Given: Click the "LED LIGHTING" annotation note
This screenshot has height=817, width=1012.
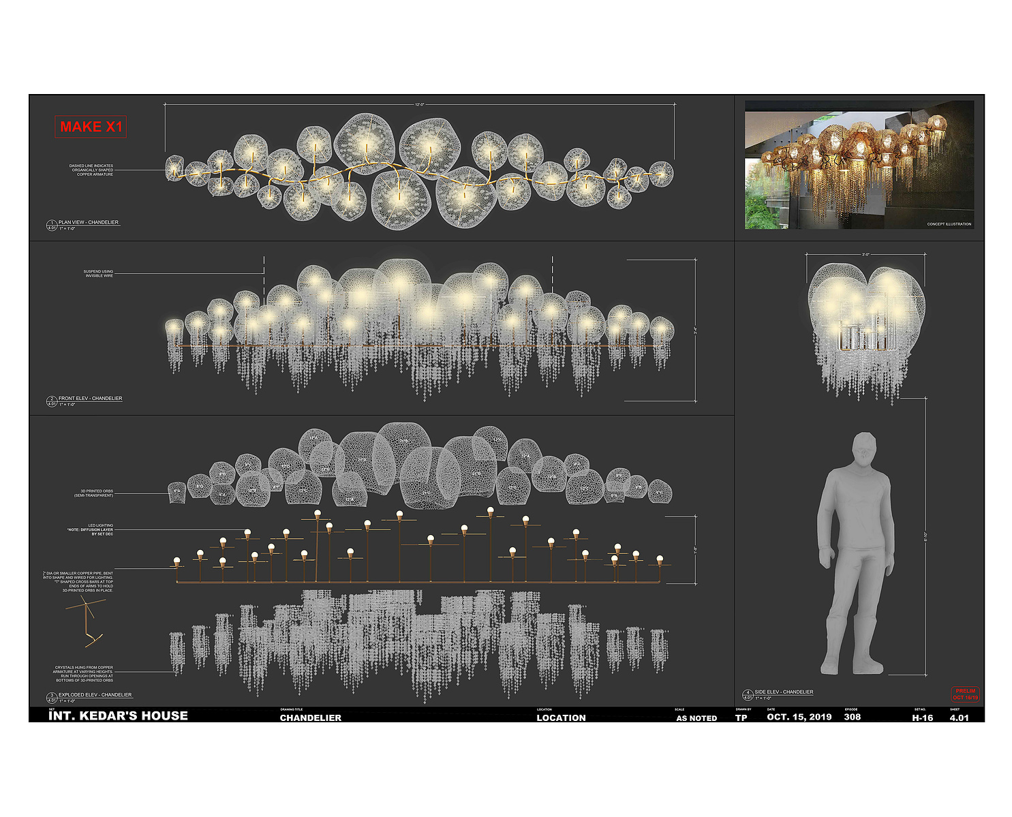Looking at the screenshot, I should 91,529.
